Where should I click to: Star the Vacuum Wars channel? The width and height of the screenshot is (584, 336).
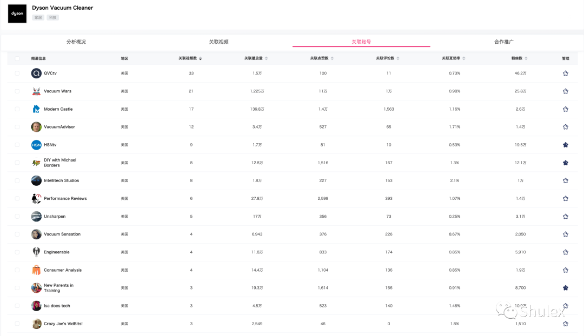pos(566,91)
